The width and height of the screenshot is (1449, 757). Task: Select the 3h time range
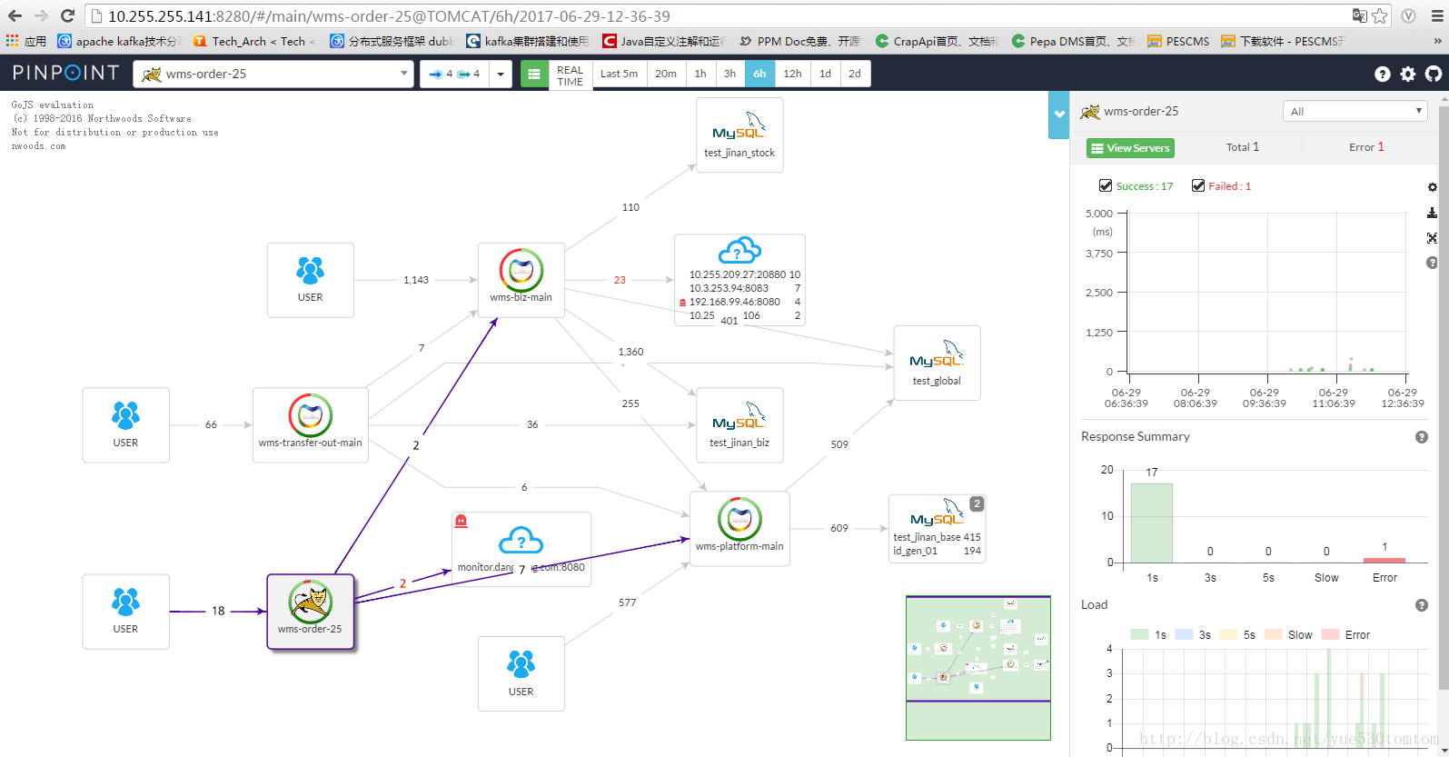pos(730,74)
